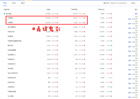Select the WAP淘宝 source row label

pyautogui.click(x=10, y=96)
